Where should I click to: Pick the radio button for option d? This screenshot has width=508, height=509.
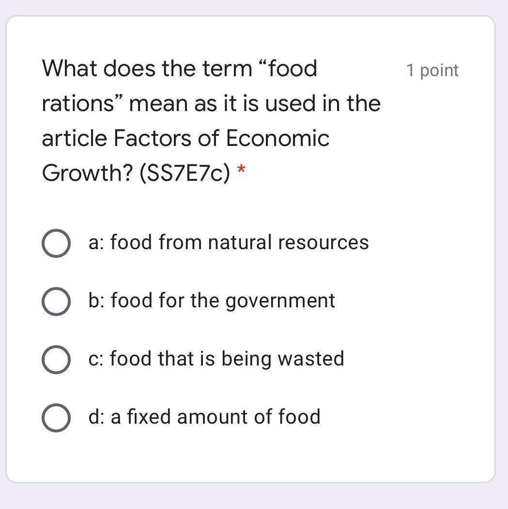[x=56, y=417]
